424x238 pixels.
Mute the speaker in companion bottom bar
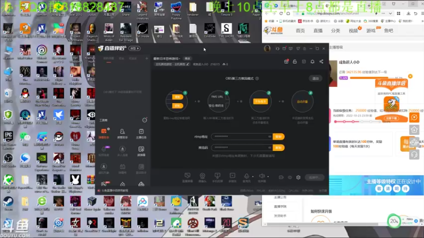coord(261,177)
